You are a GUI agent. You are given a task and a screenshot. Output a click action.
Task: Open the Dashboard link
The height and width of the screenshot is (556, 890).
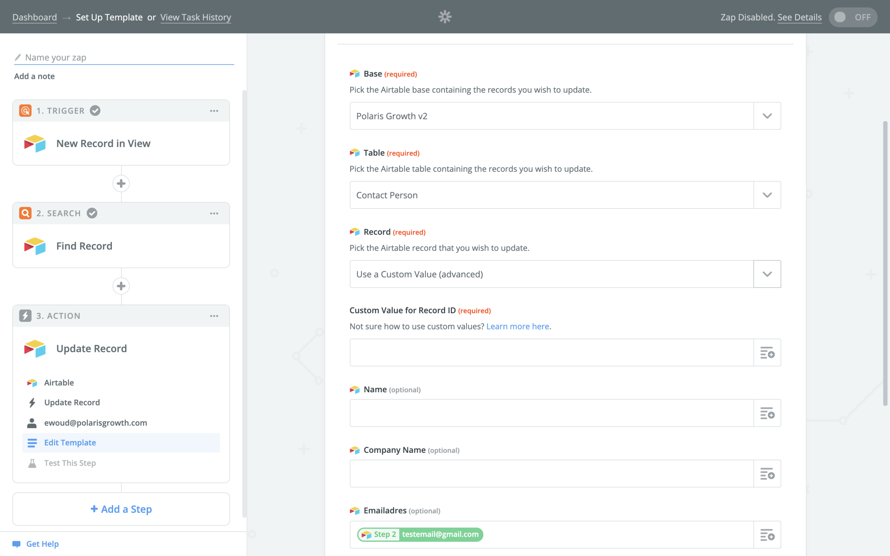tap(35, 17)
